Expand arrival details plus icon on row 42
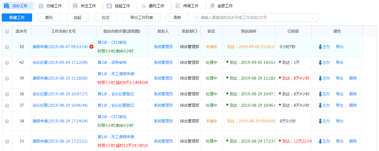 [x=227, y=62]
